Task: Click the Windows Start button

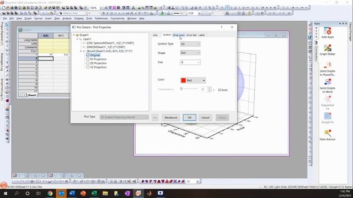Action: pos(6,193)
